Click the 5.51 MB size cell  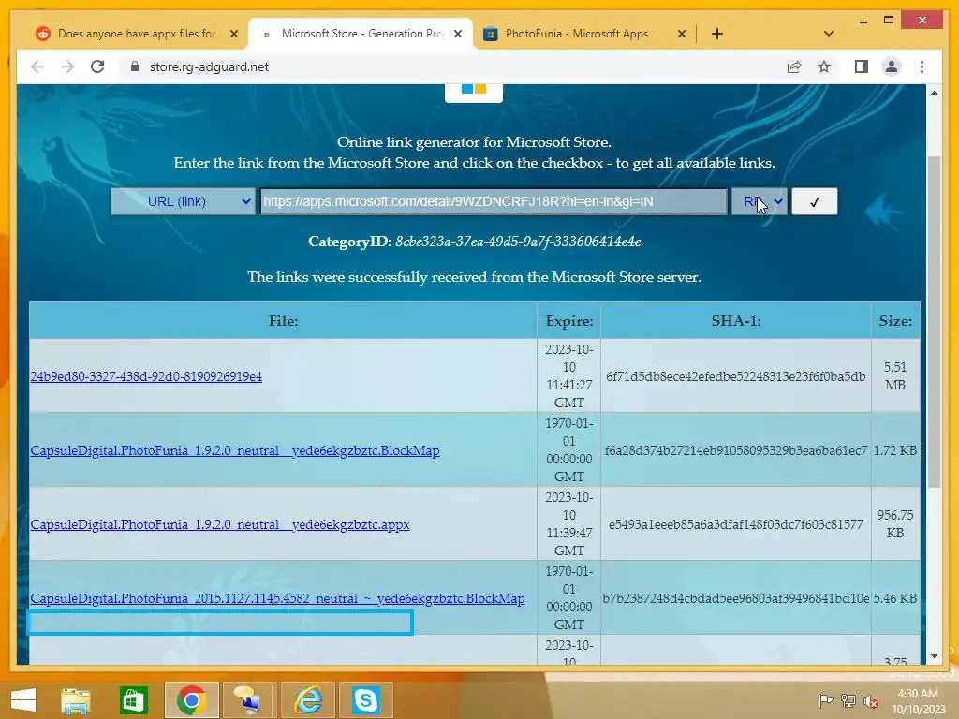tap(895, 376)
